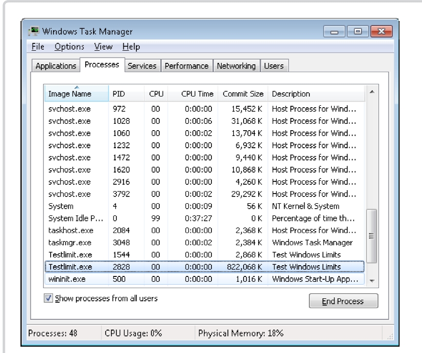
Task: Go to the Networking tab
Action: click(x=236, y=66)
